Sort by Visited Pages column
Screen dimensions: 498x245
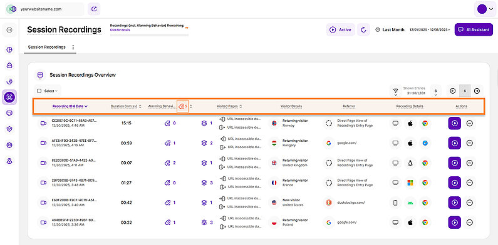point(229,106)
